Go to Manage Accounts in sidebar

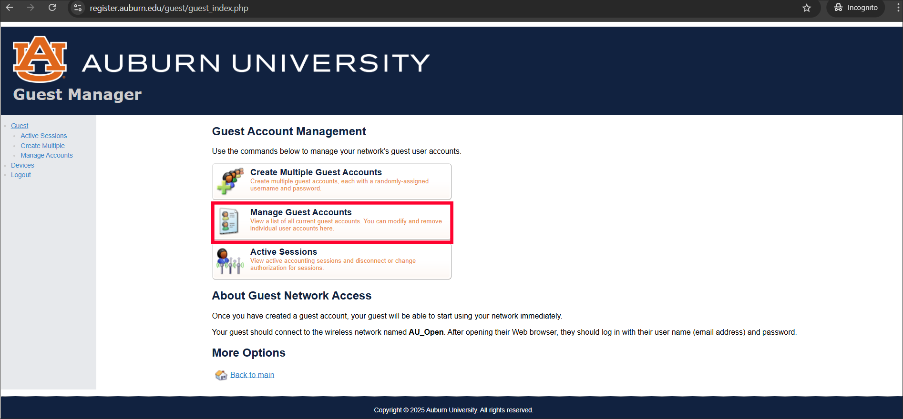tap(46, 155)
